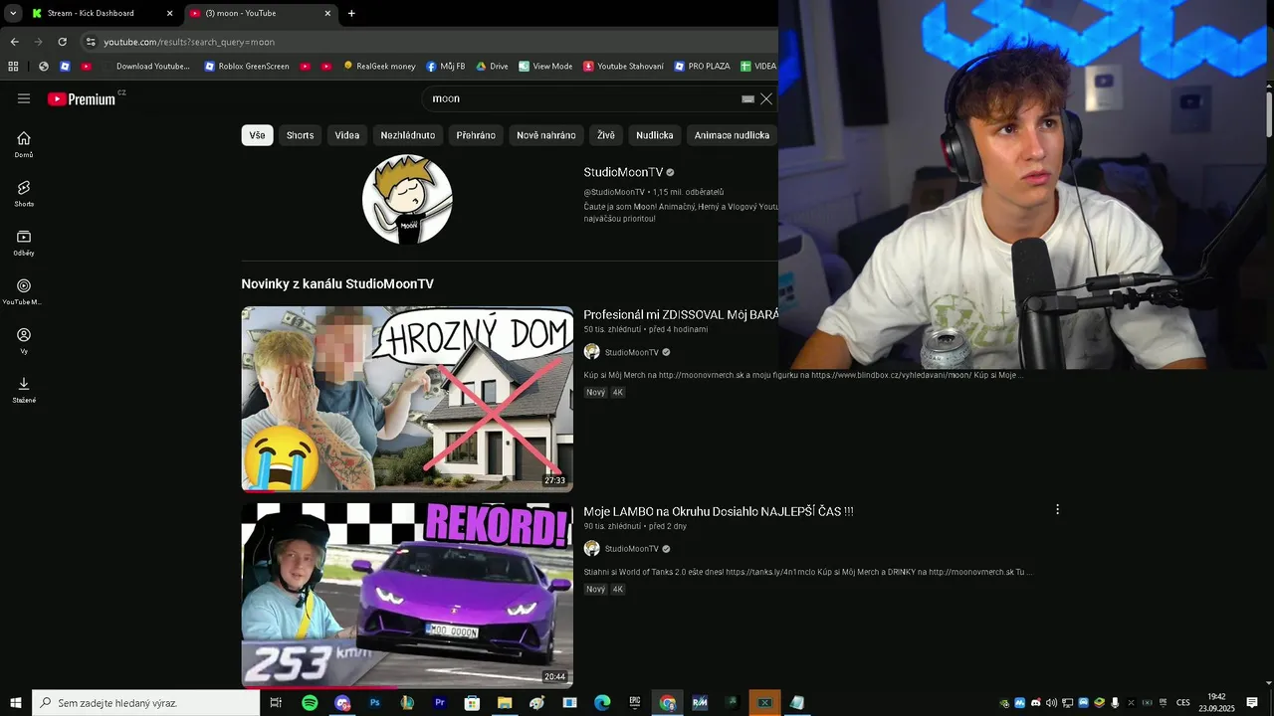The image size is (1274, 716).
Task: Open the Youtube Stahovaní bookmark
Action: point(623,67)
